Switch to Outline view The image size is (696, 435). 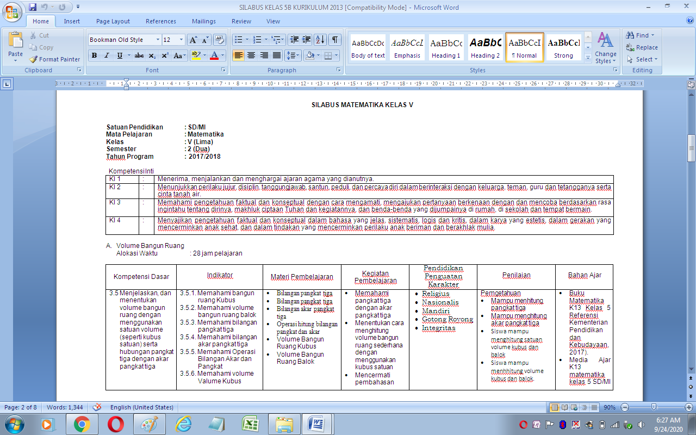[583, 407]
